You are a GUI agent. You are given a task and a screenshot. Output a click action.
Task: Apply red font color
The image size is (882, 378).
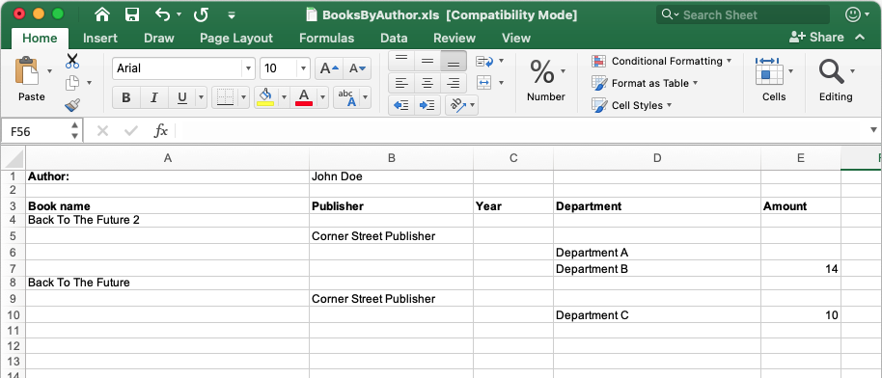304,98
